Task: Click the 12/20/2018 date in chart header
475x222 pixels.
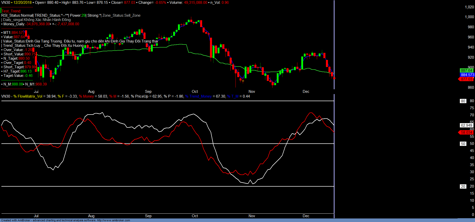Action: [x=22, y=3]
